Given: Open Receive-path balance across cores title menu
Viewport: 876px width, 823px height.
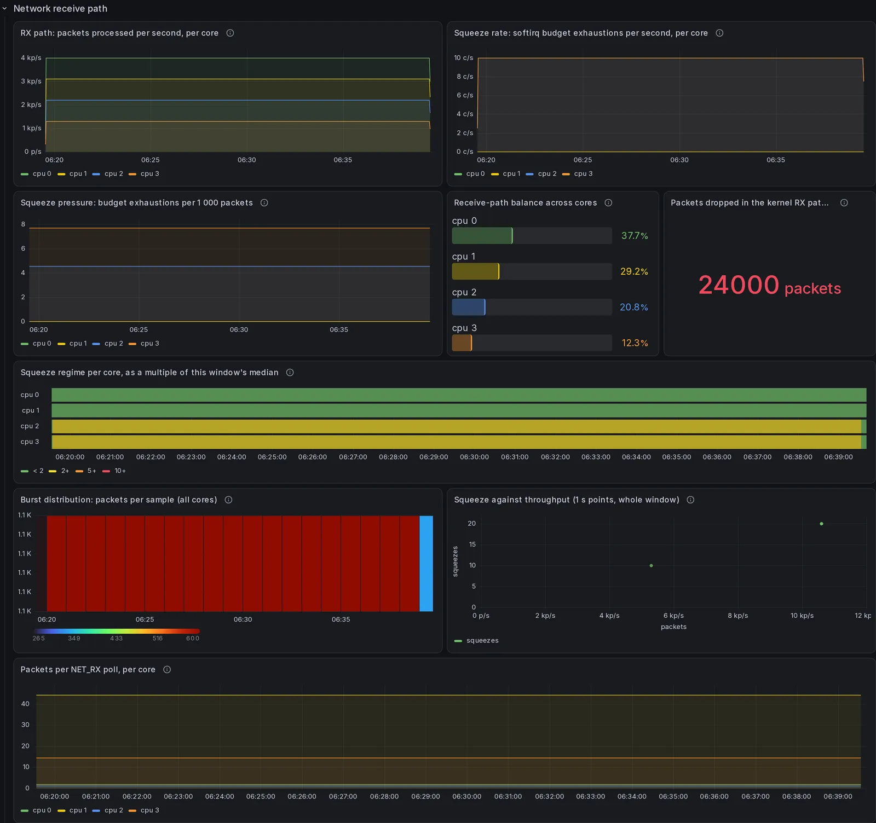Looking at the screenshot, I should tap(526, 203).
